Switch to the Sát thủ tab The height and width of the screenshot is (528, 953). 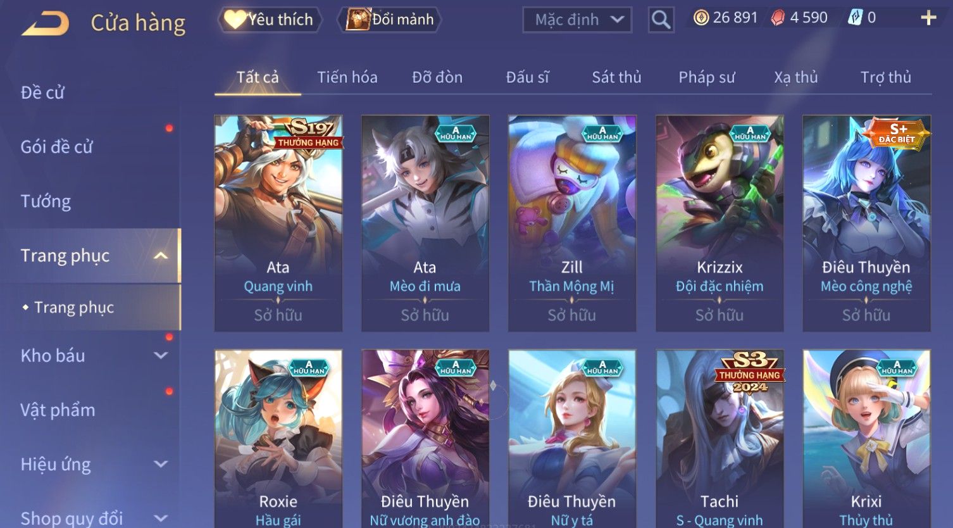pos(616,77)
